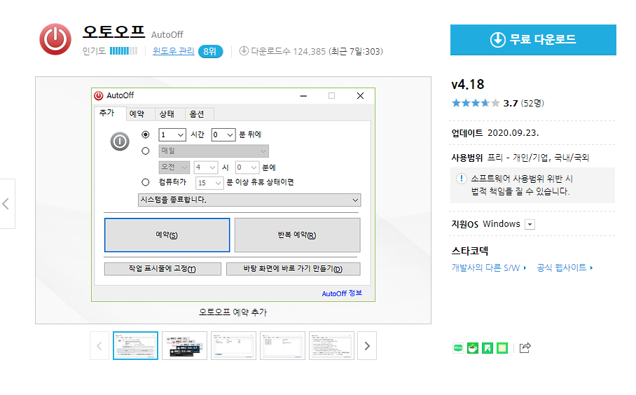This screenshot has width=636, height=395.
Task: Click the 예약(S) button
Action: (167, 235)
